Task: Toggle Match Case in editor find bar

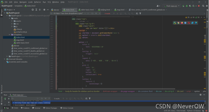Action: click(x=92, y=14)
